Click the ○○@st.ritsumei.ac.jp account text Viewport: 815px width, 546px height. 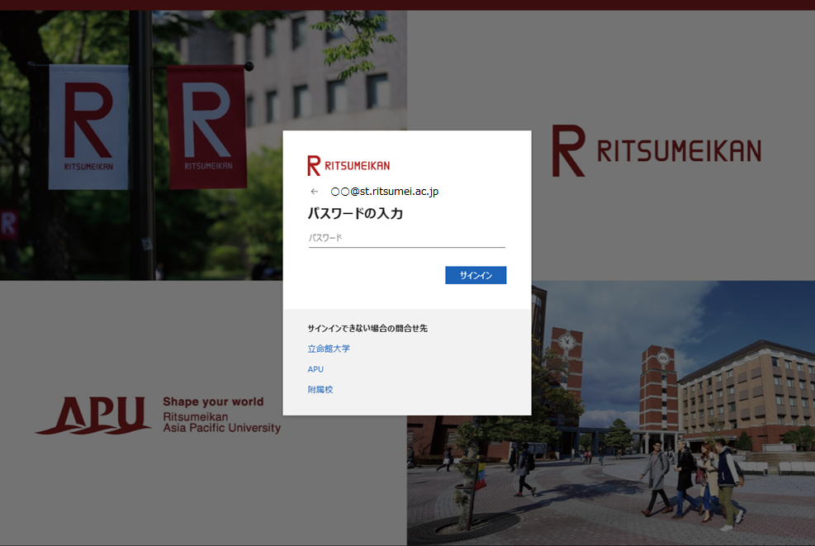click(x=385, y=192)
